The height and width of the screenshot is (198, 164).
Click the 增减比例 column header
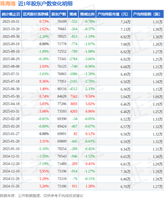87,14
